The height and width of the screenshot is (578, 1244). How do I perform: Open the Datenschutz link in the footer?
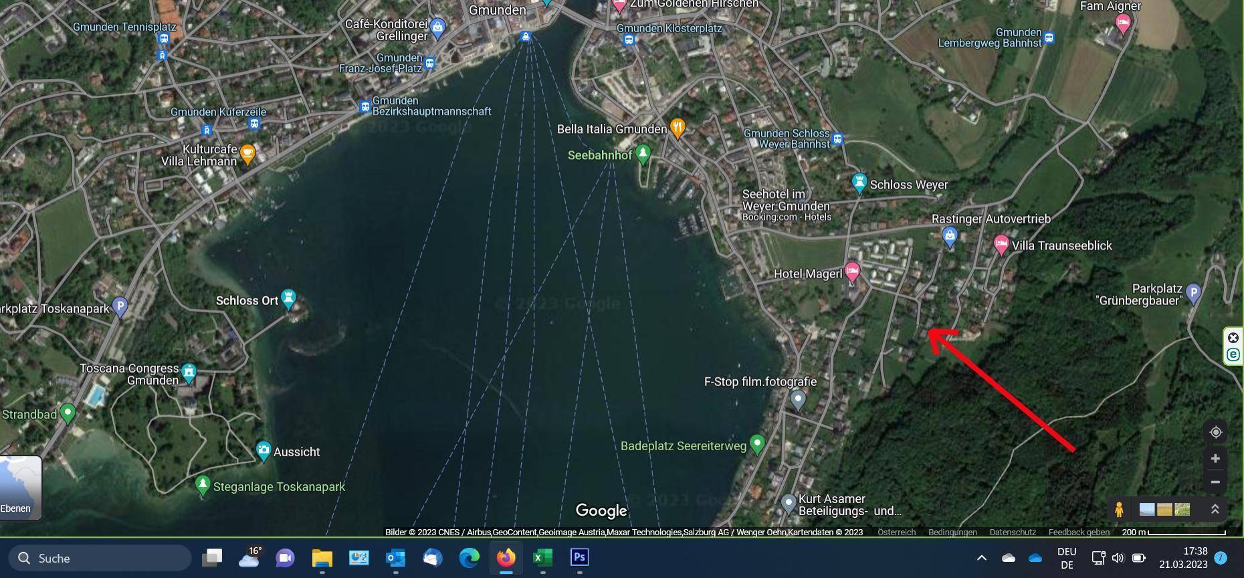pos(1012,533)
